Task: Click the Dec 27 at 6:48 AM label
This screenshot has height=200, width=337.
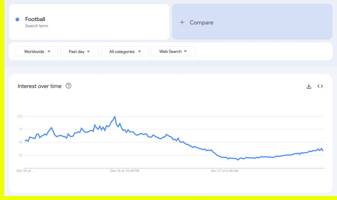Action: pyautogui.click(x=225, y=171)
